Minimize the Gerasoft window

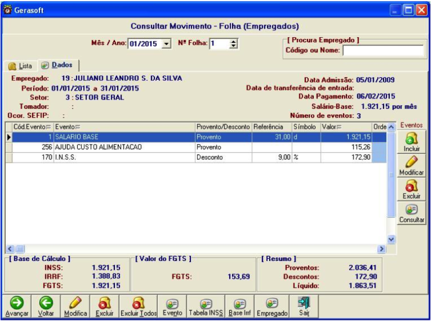395,11
